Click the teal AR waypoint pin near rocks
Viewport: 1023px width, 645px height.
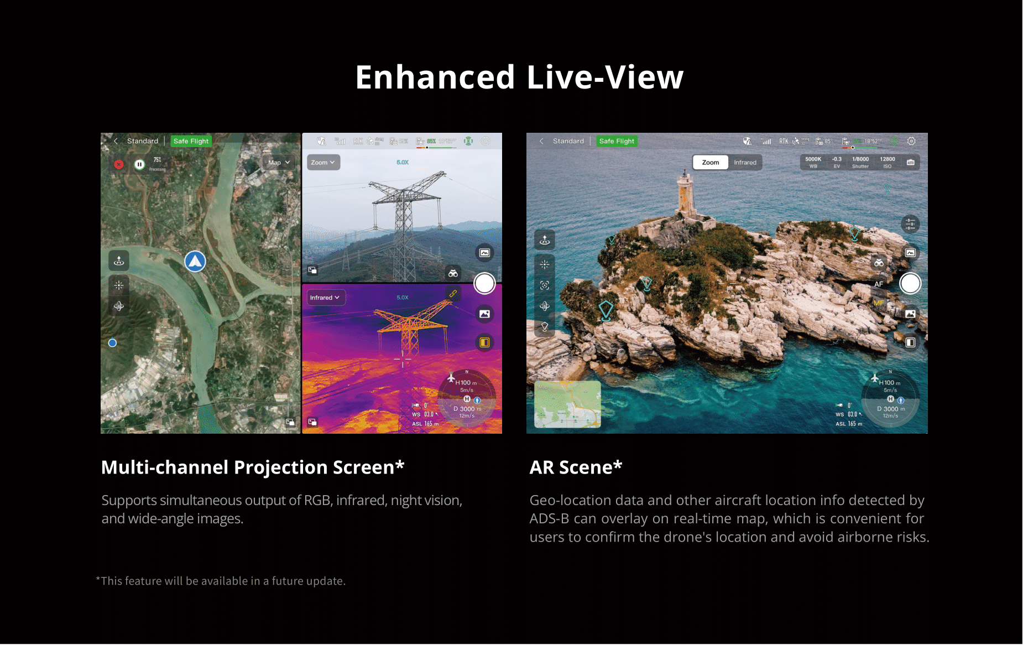tap(606, 310)
